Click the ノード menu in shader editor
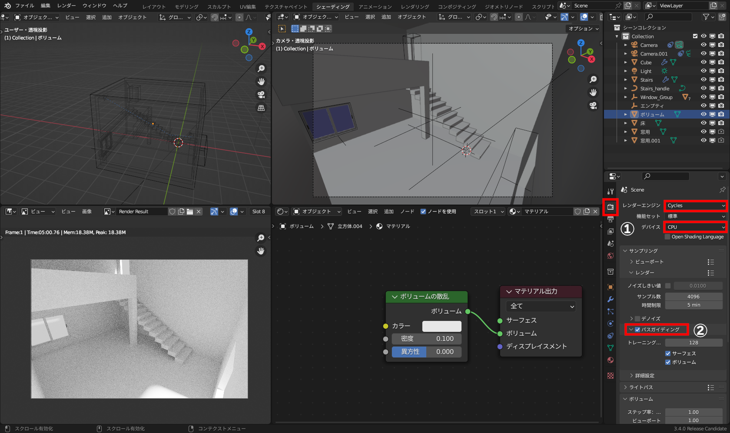This screenshot has height=433, width=730. tap(407, 212)
